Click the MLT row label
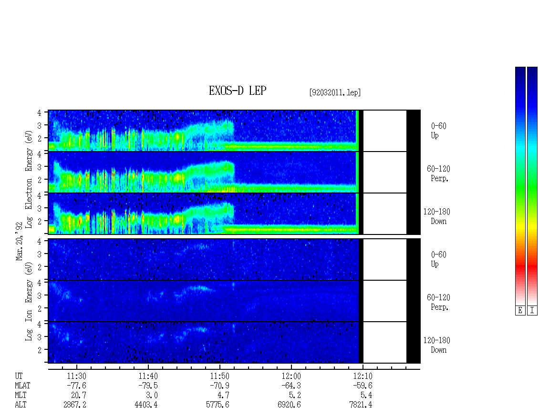The width and height of the screenshot is (539, 417). pyautogui.click(x=21, y=396)
